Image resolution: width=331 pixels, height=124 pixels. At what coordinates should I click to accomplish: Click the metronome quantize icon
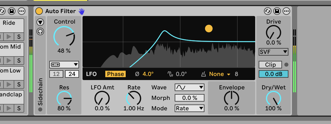(204, 74)
